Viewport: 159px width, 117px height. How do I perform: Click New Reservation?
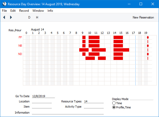143,17
